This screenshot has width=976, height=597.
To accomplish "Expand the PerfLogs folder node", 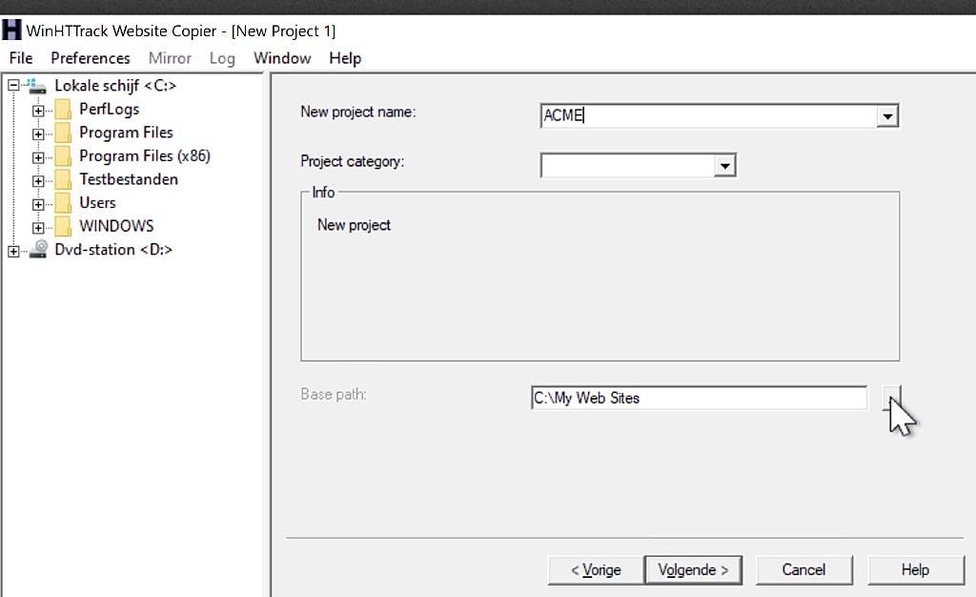I will click(x=38, y=111).
